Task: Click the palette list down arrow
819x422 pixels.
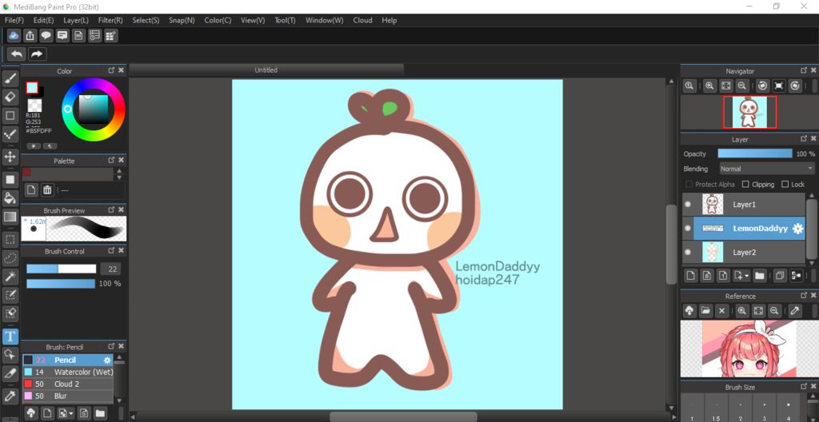Action: coord(120,177)
